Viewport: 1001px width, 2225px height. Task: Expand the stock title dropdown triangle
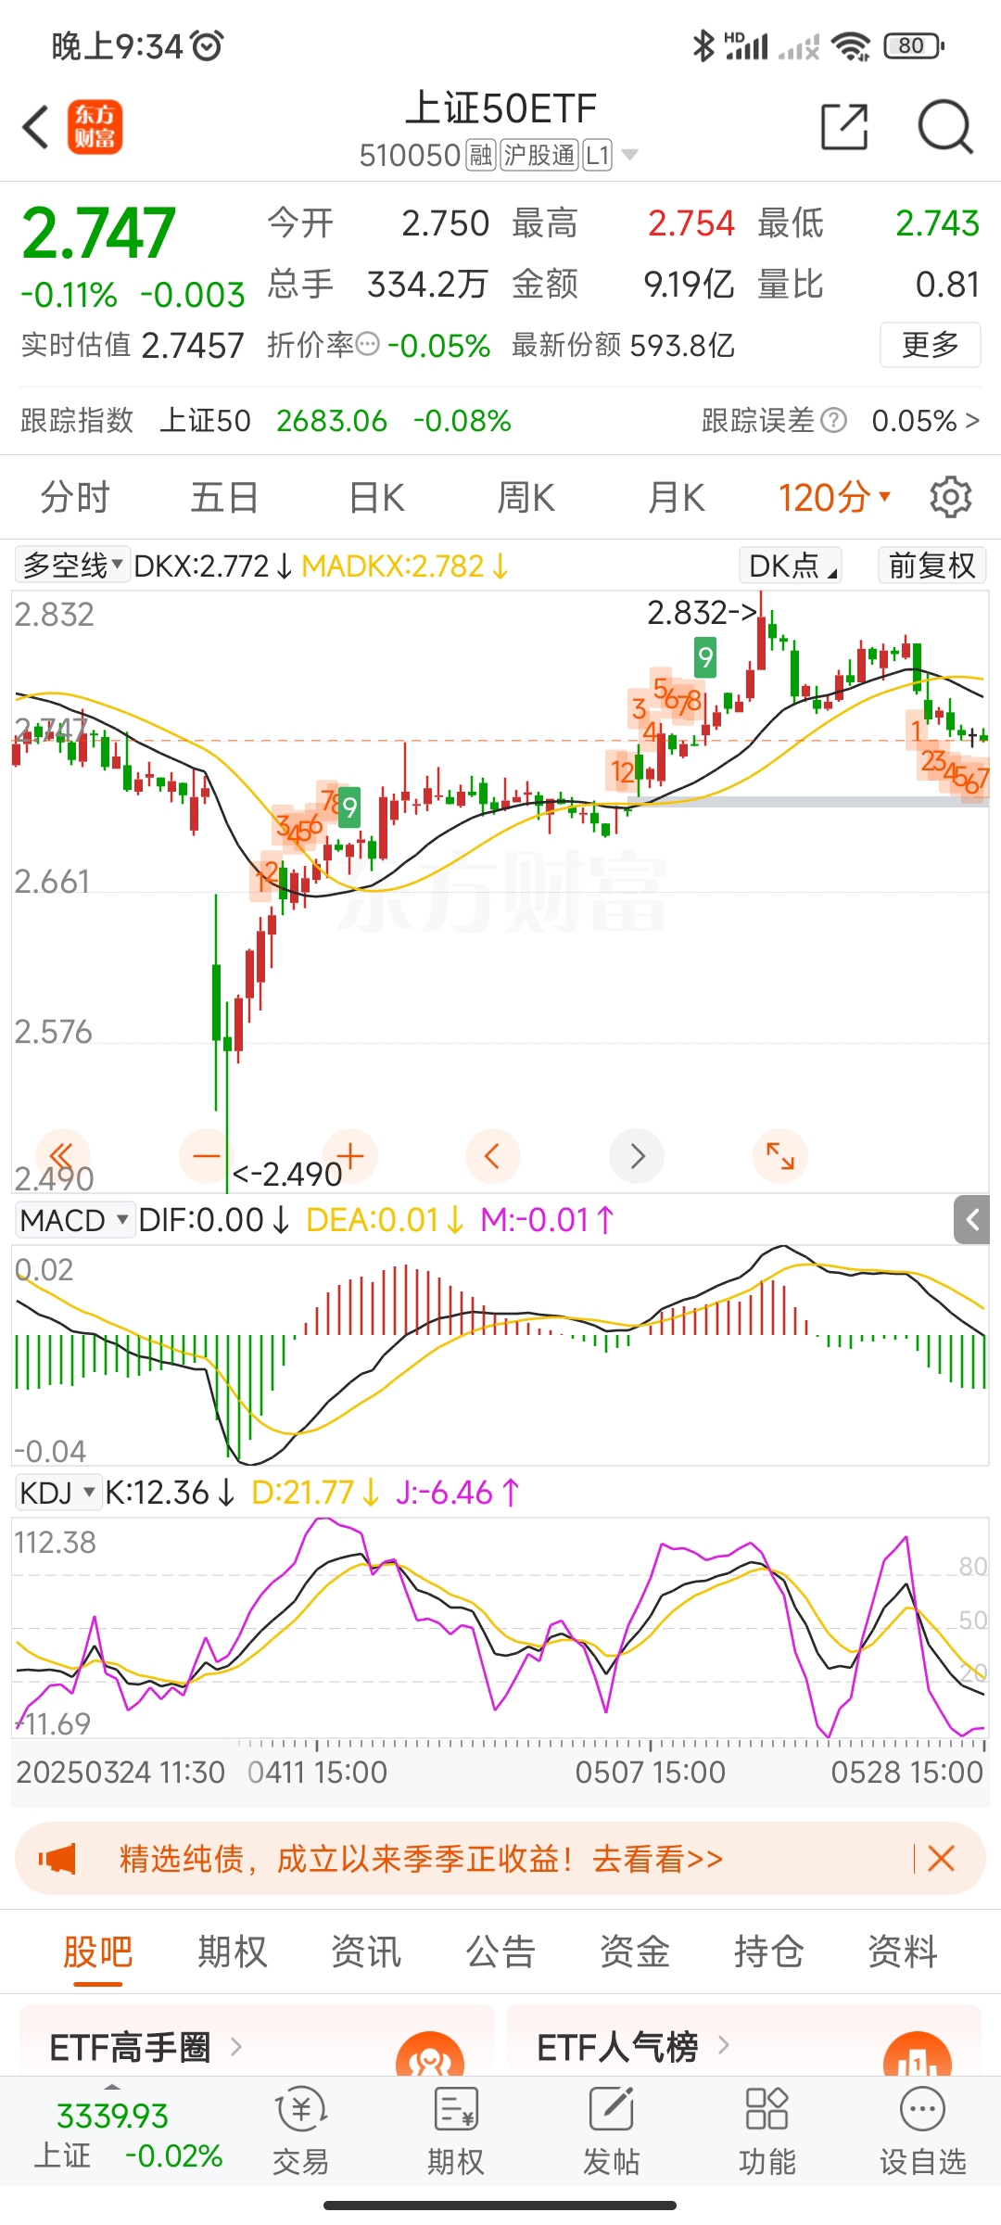pyautogui.click(x=629, y=155)
